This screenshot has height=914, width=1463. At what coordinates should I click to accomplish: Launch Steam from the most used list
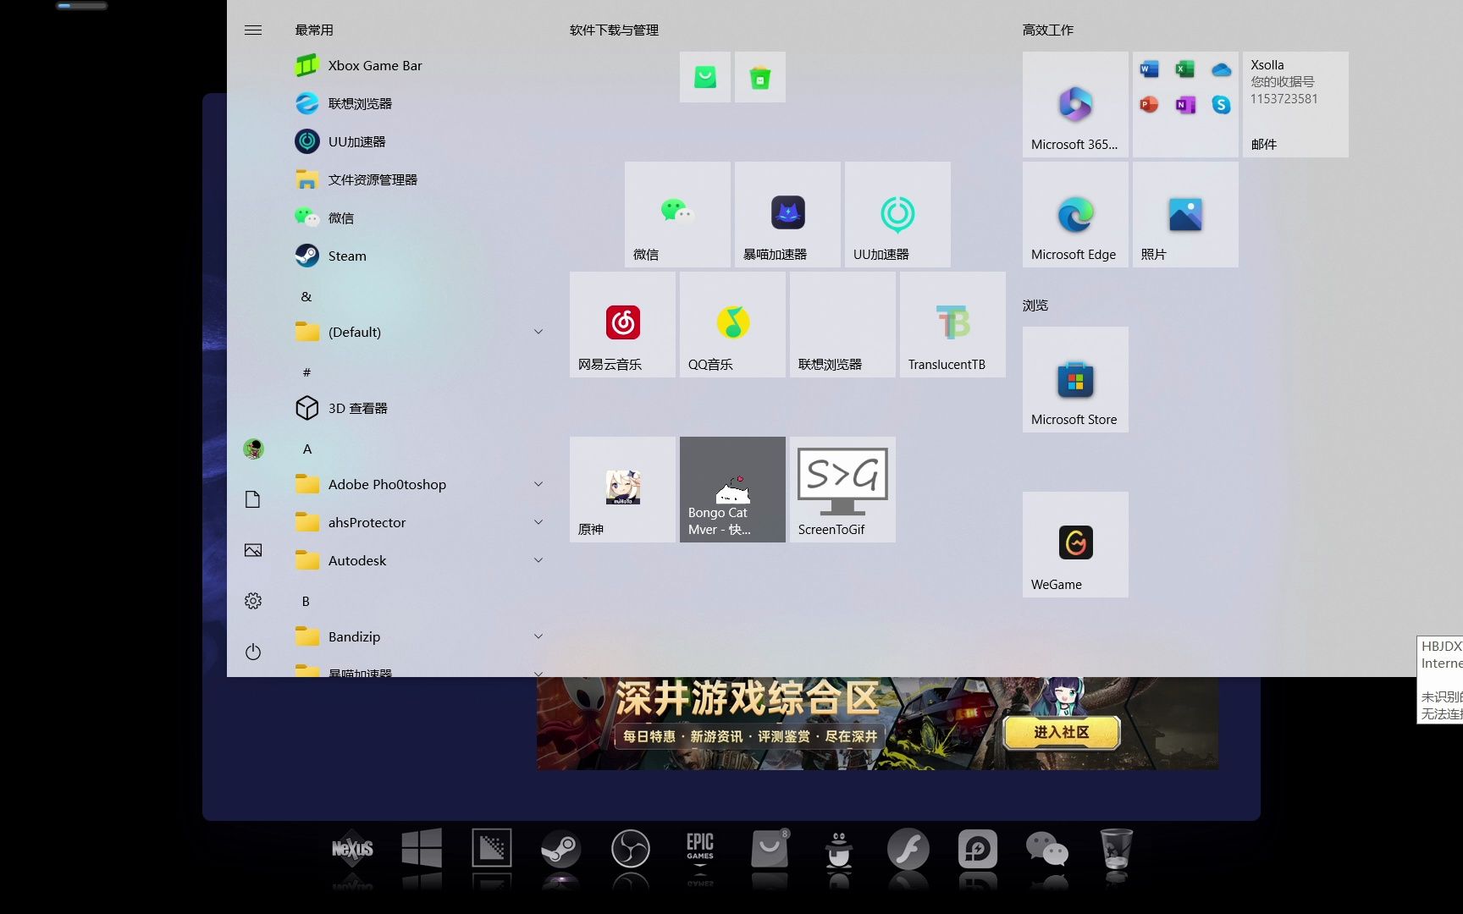pyautogui.click(x=346, y=256)
